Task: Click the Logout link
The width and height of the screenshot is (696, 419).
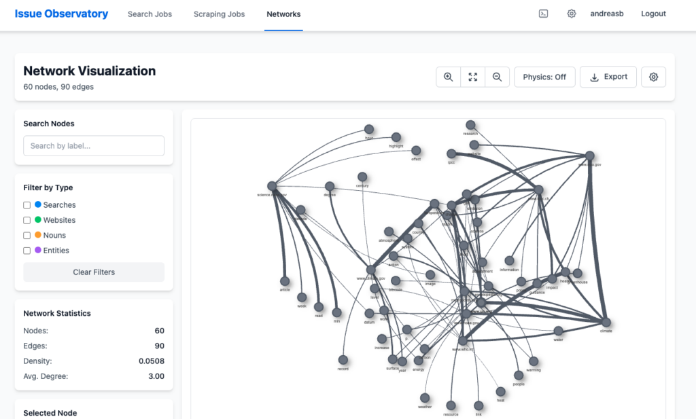Action: pos(653,14)
